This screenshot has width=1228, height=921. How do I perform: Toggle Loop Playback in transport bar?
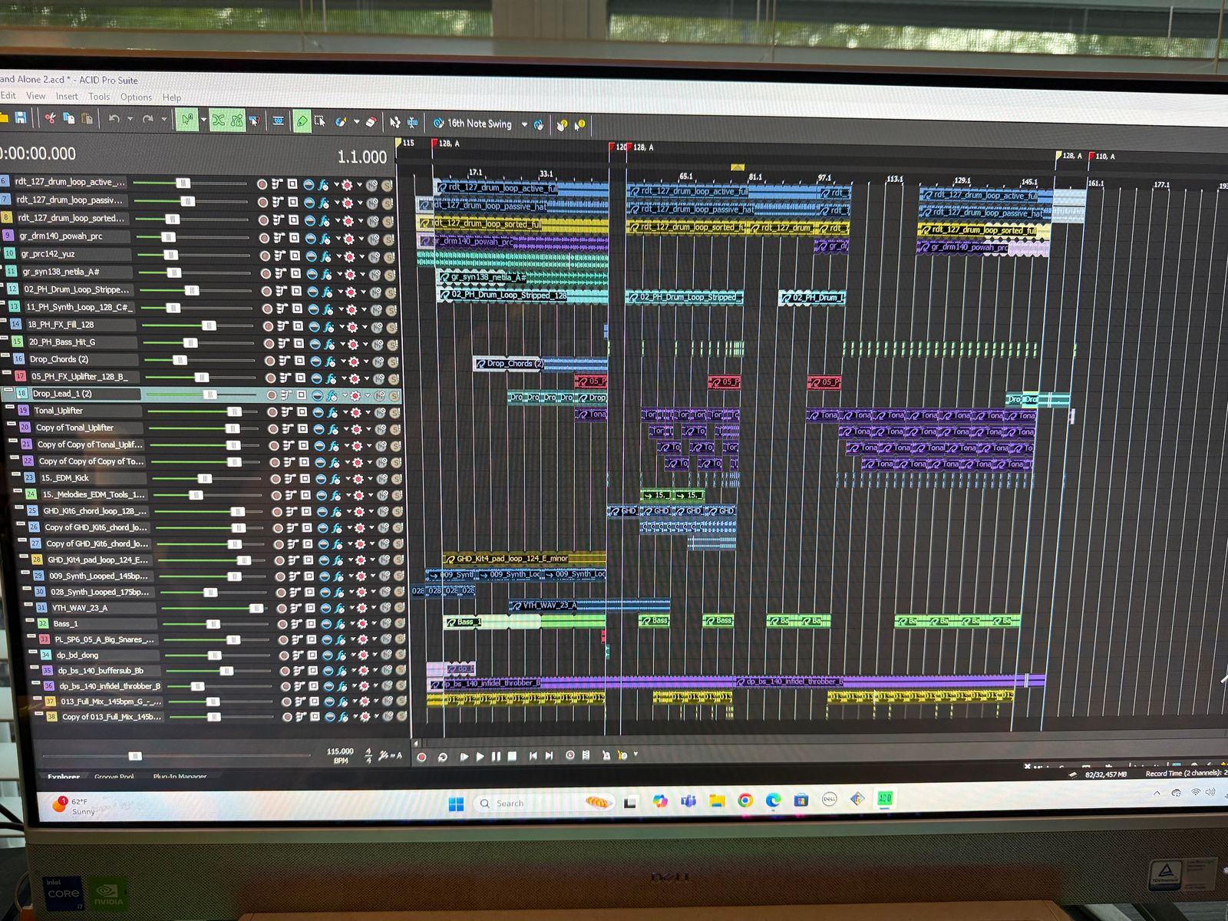pos(442,757)
